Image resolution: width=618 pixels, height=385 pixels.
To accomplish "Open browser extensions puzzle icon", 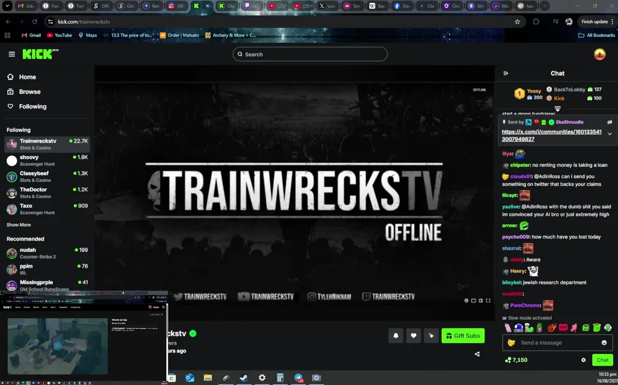I will click(536, 21).
